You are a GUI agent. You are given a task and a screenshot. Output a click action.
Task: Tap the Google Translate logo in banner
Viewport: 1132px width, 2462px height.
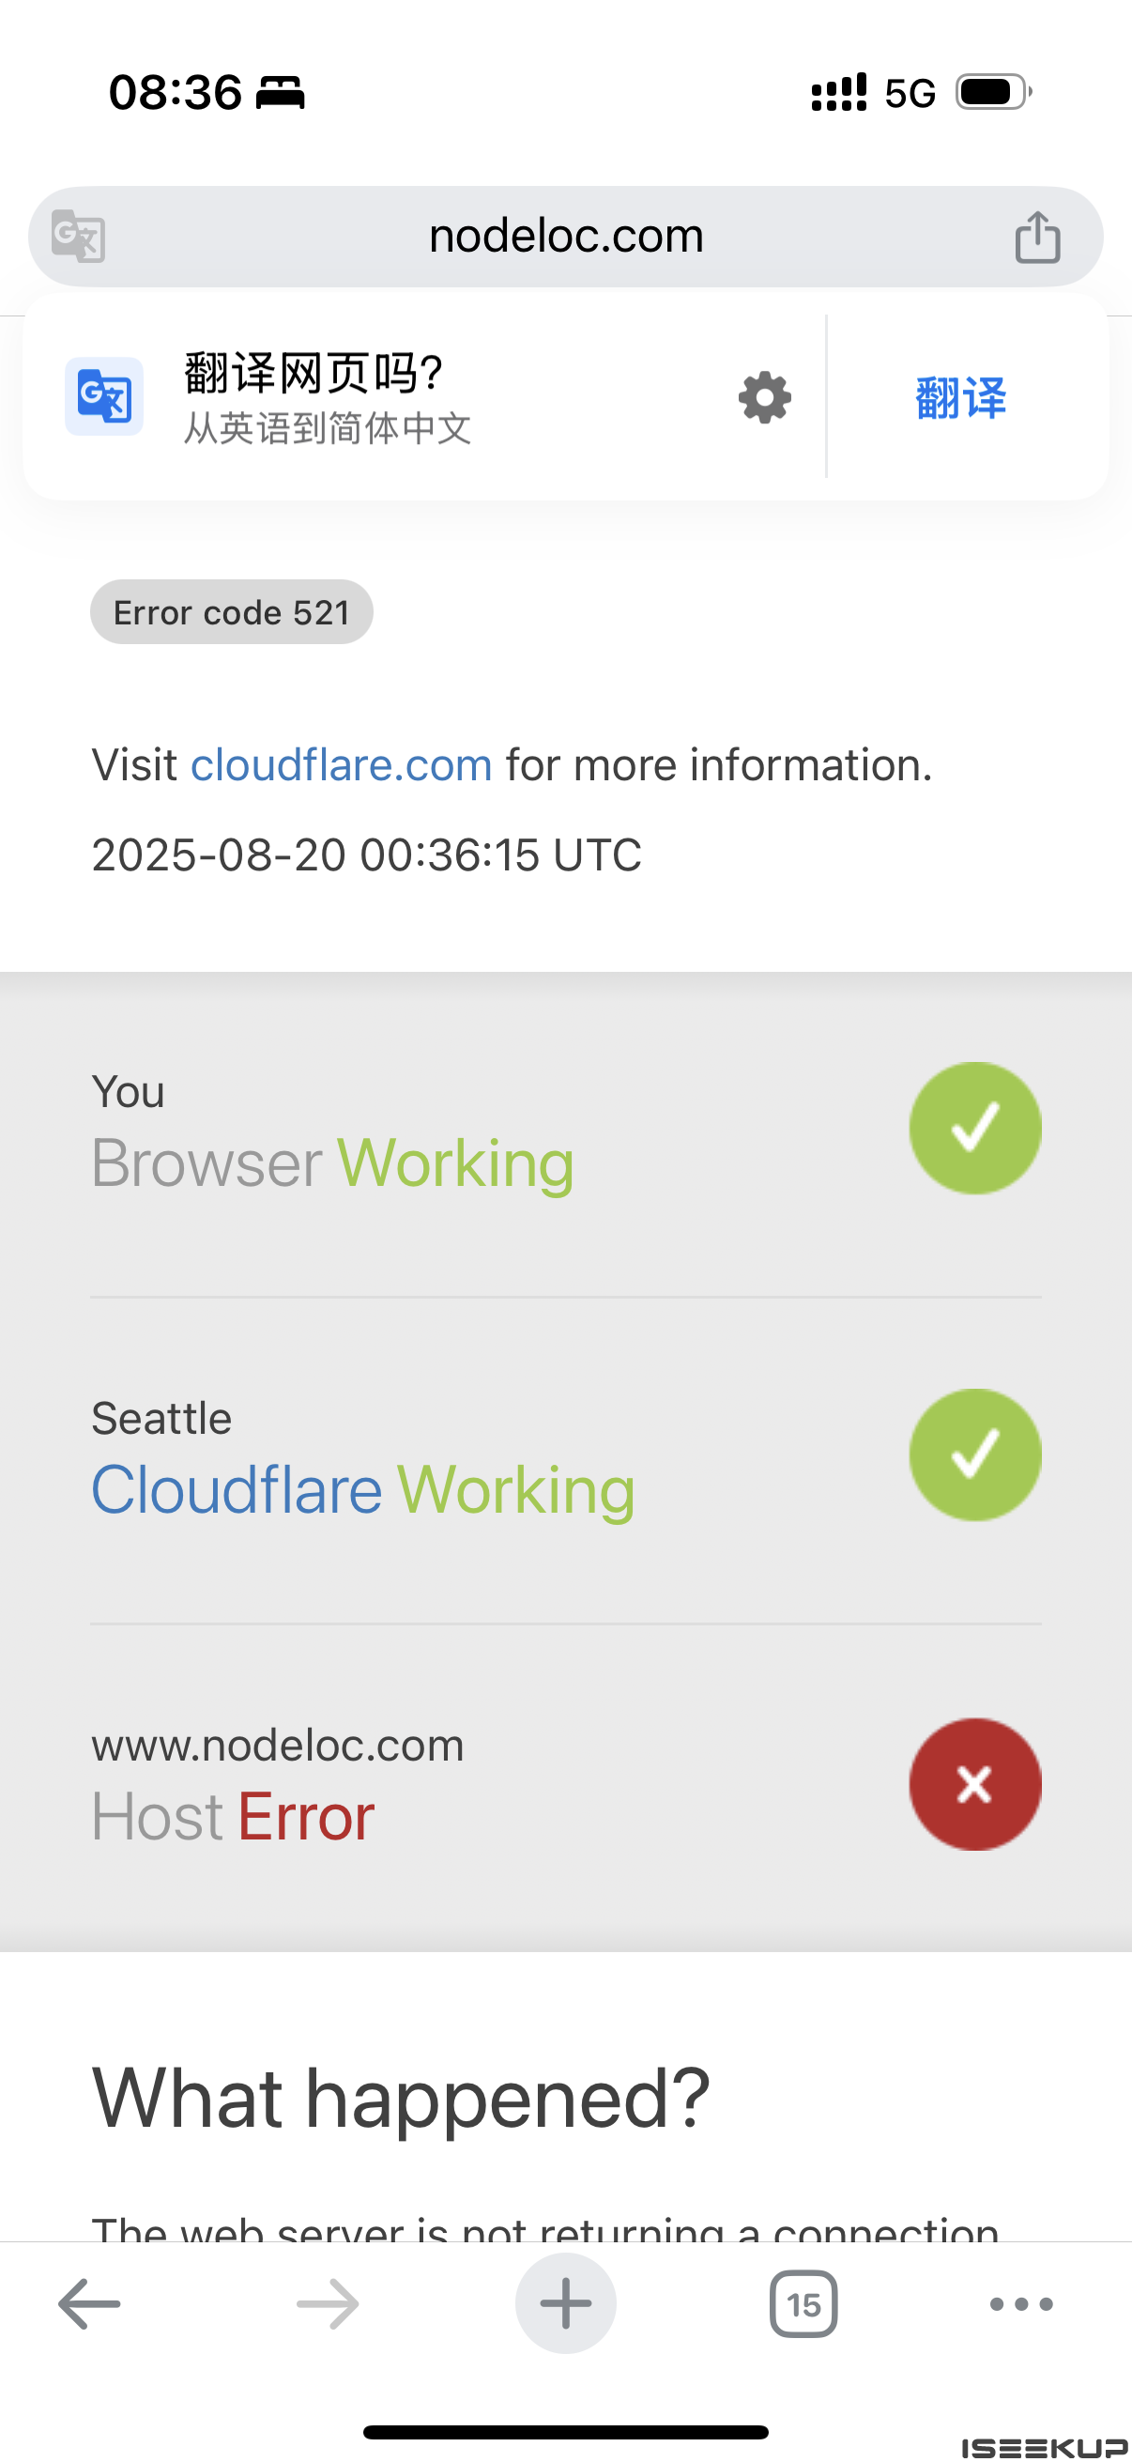104,395
